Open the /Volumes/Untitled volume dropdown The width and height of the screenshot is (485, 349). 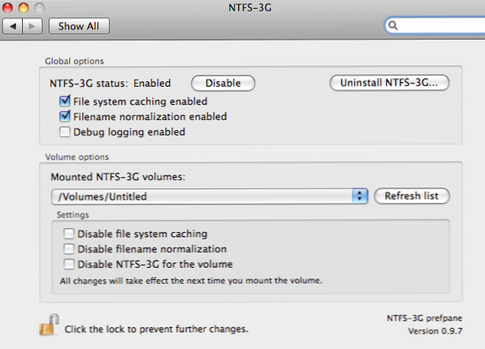[210, 196]
